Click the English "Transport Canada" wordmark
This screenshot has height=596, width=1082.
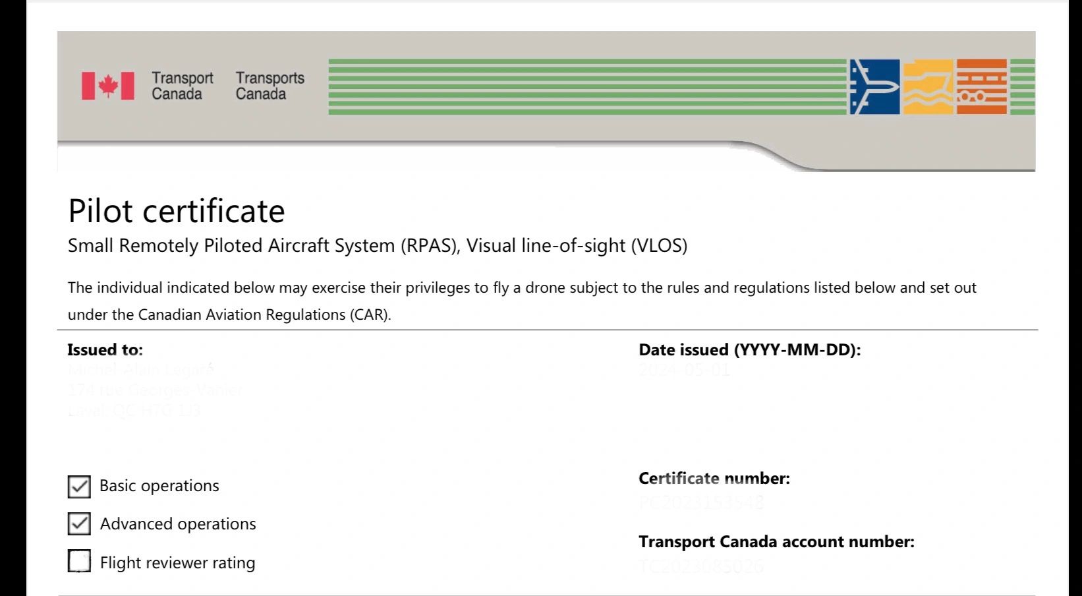click(182, 86)
